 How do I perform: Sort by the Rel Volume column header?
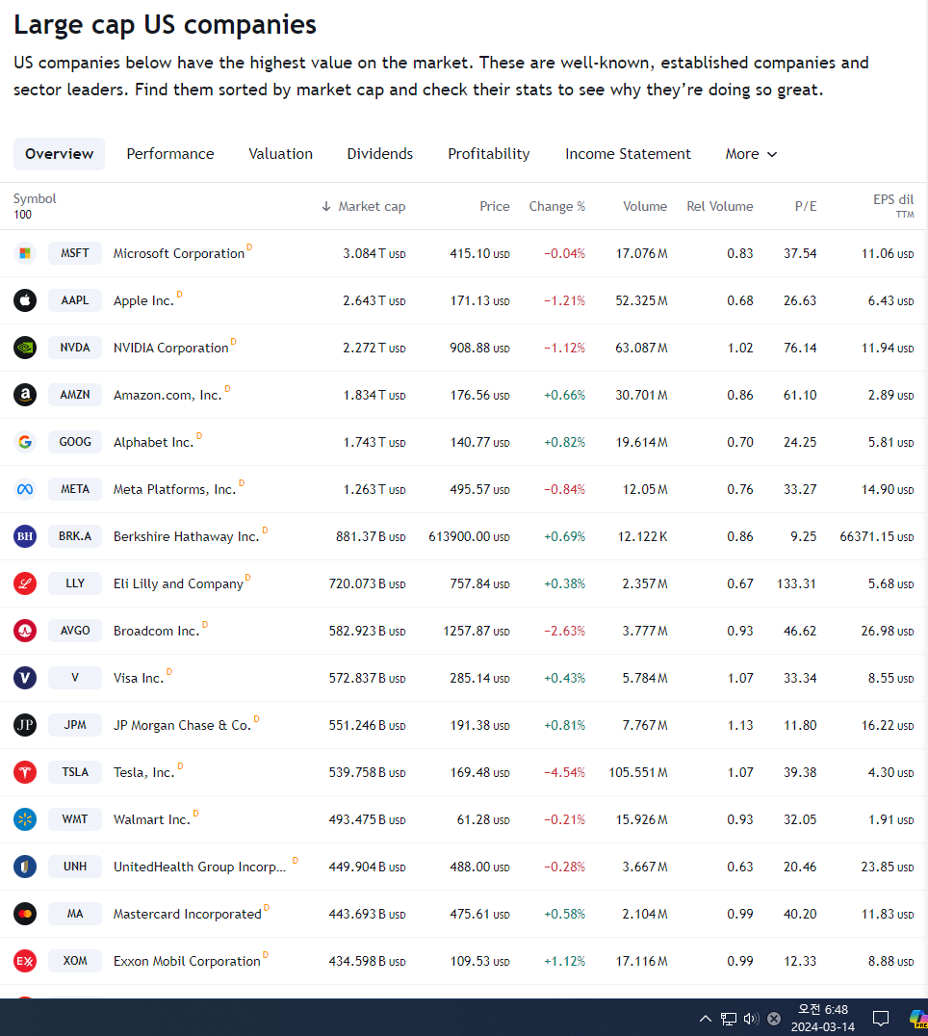[x=720, y=206]
